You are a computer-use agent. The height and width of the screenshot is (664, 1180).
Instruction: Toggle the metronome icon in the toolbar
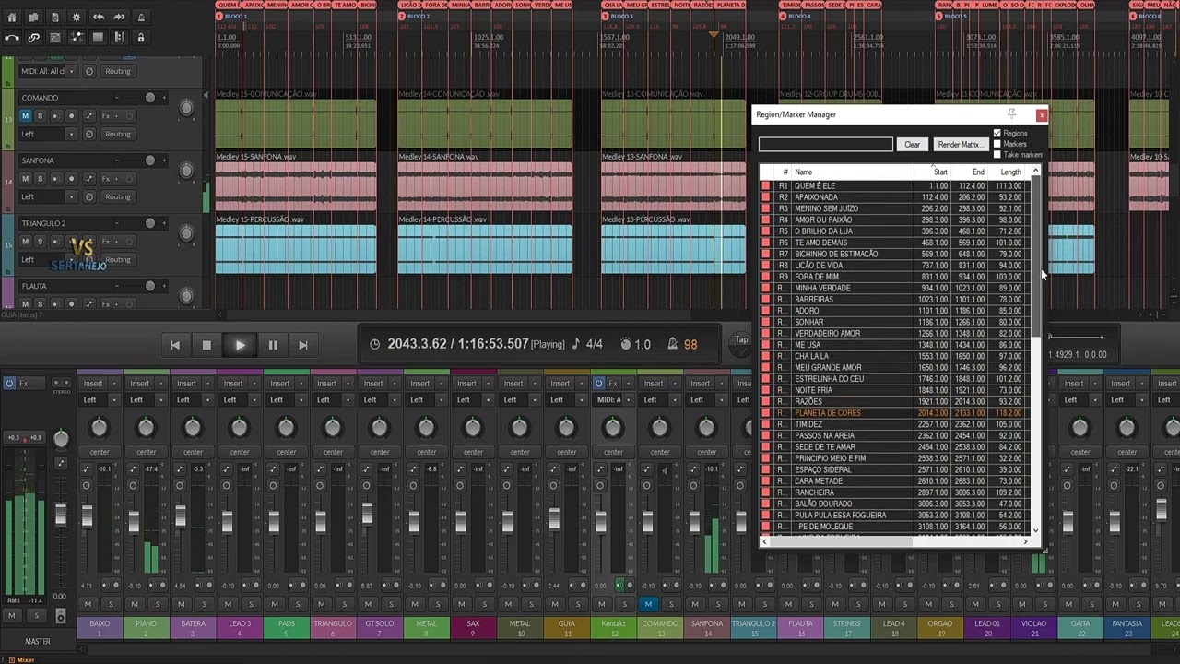141,17
